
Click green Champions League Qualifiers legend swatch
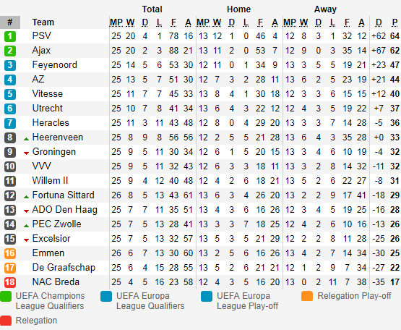coord(6,297)
